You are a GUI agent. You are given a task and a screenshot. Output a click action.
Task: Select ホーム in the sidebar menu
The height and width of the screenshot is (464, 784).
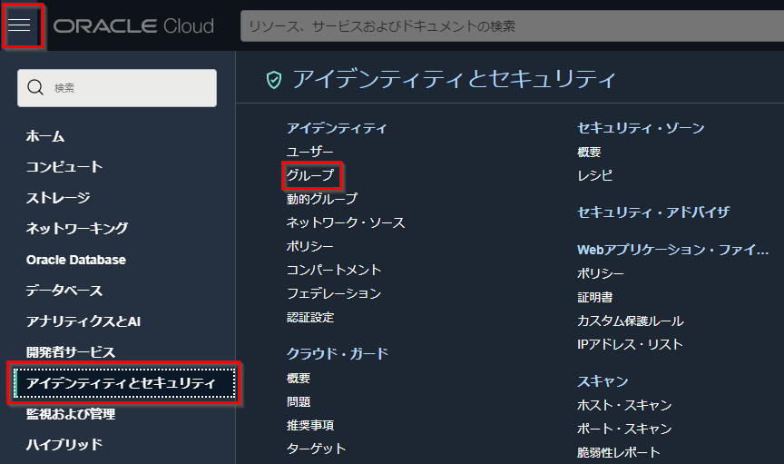[x=45, y=136]
